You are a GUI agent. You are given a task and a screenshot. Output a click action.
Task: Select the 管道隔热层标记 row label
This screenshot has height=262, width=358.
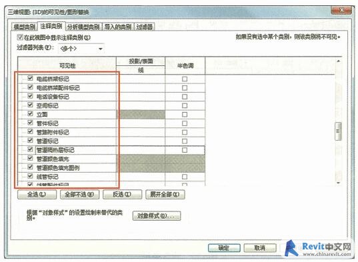55,150
